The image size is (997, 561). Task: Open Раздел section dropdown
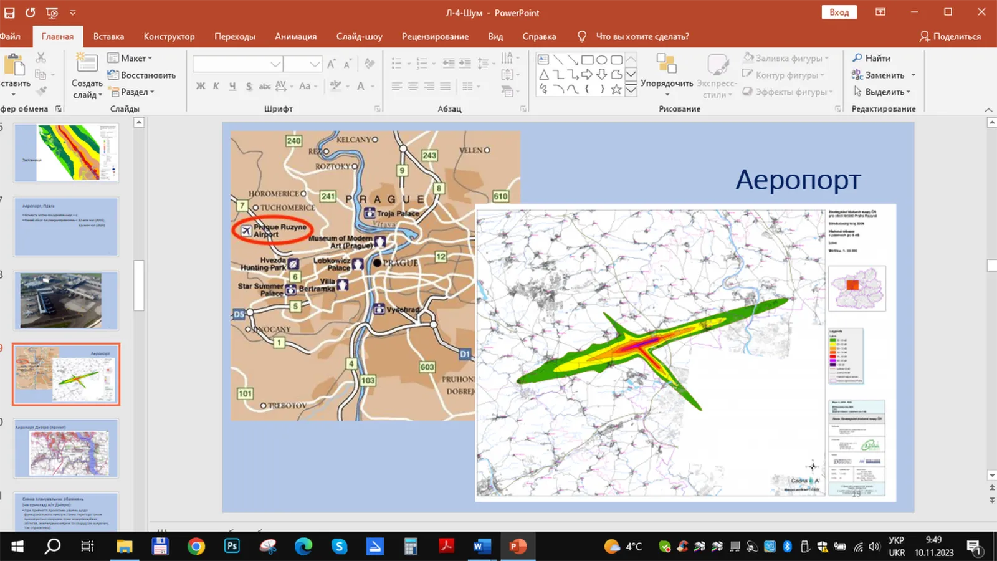coord(131,92)
